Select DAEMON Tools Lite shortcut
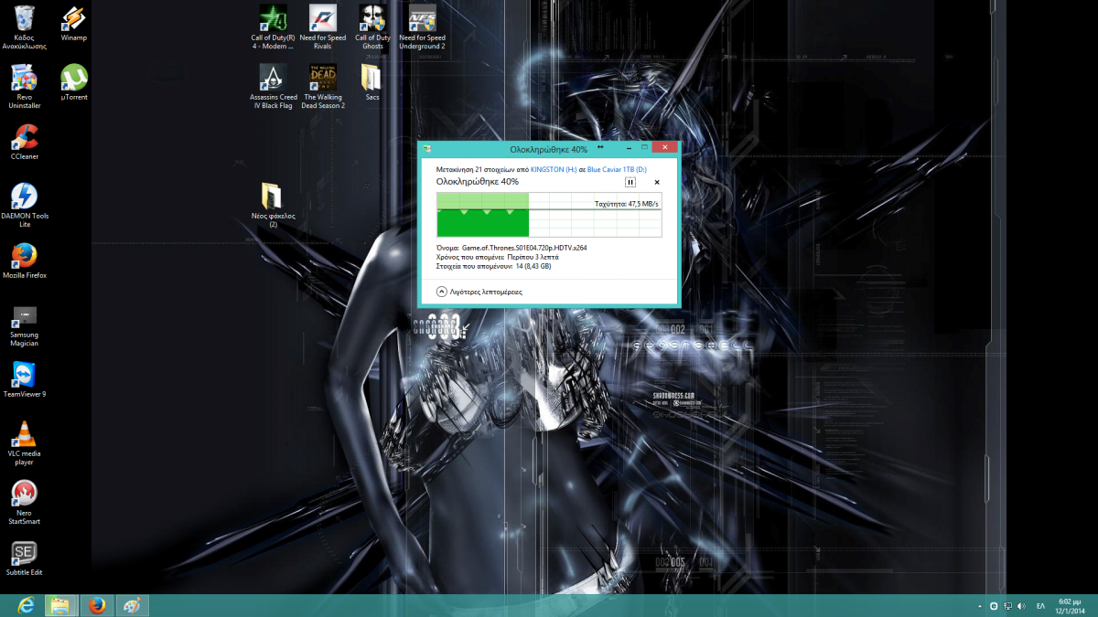Viewport: 1098px width, 617px height. 25,205
